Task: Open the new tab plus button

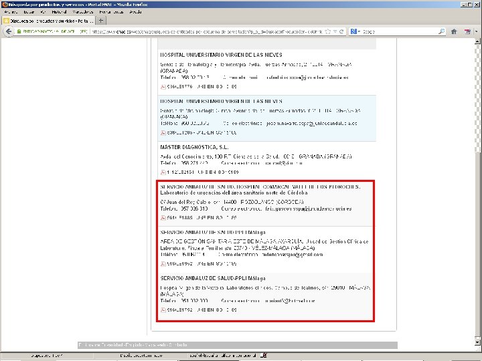Action: 100,21
